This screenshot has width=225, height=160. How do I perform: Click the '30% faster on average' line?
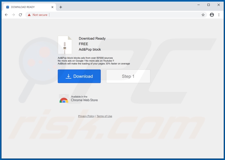tap(94, 63)
